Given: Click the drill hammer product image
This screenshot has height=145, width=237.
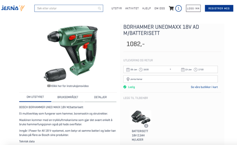Looking at the screenshot, I should (x=71, y=53).
